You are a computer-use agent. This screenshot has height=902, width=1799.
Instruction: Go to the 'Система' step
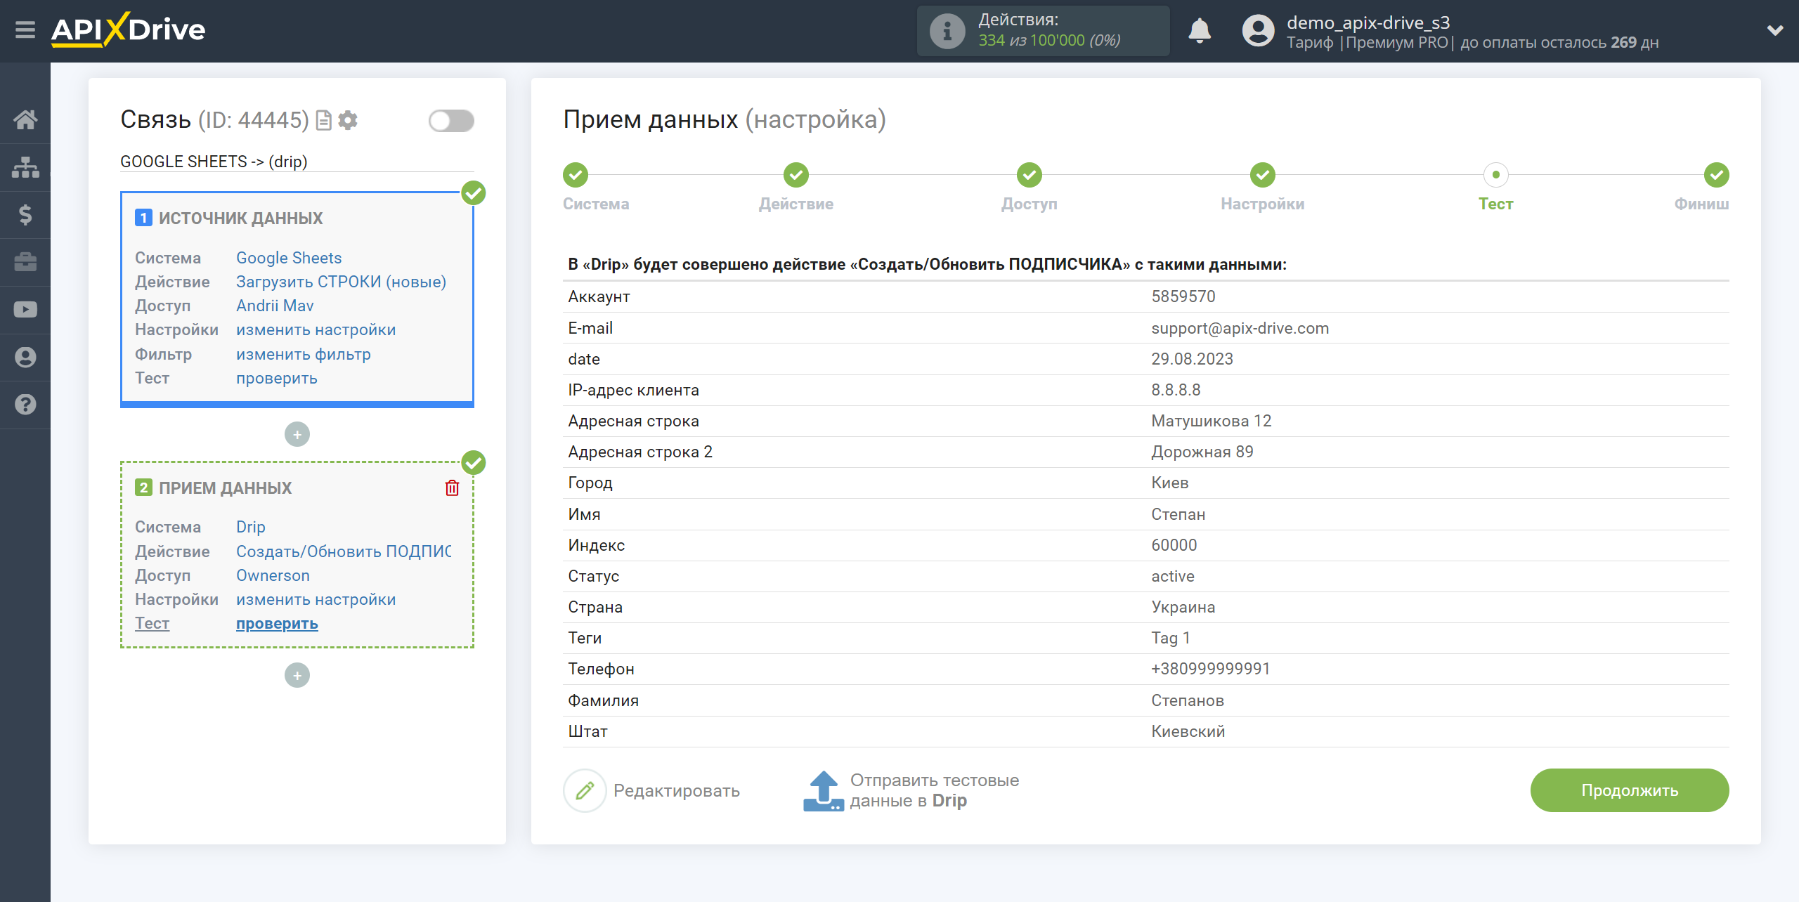tap(576, 175)
